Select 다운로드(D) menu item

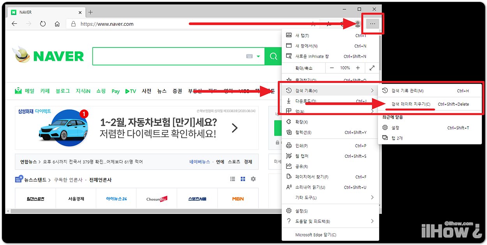(x=330, y=101)
